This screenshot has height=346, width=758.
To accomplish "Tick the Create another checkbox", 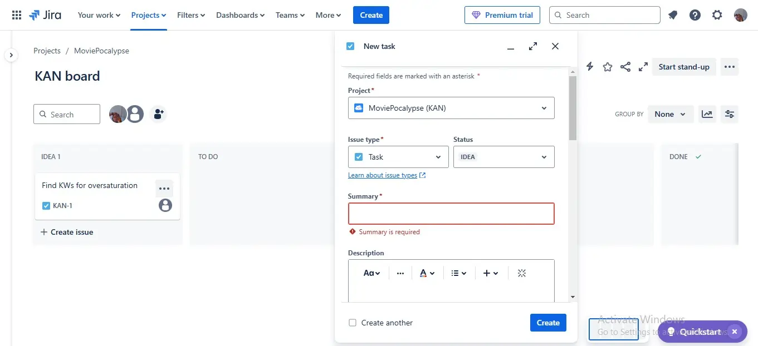I will coord(353,323).
